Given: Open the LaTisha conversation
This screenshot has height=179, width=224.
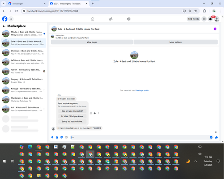Looking at the screenshot, I should (x=24, y=62).
